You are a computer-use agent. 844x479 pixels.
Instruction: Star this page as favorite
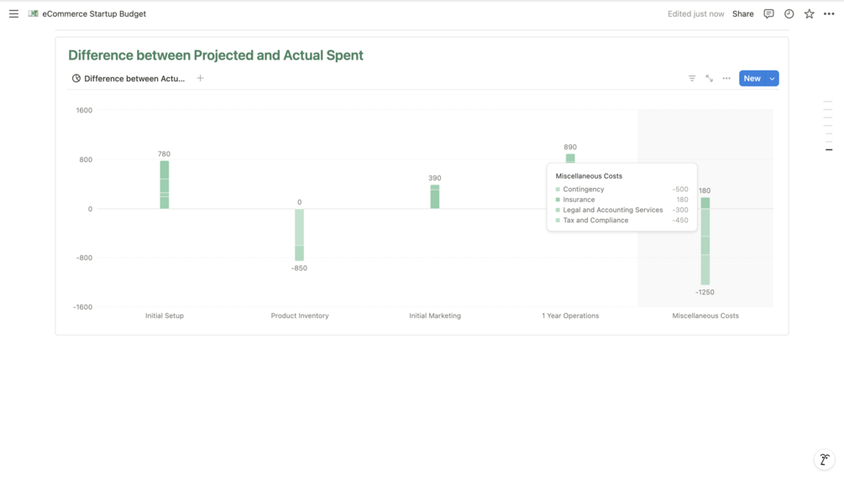point(809,13)
